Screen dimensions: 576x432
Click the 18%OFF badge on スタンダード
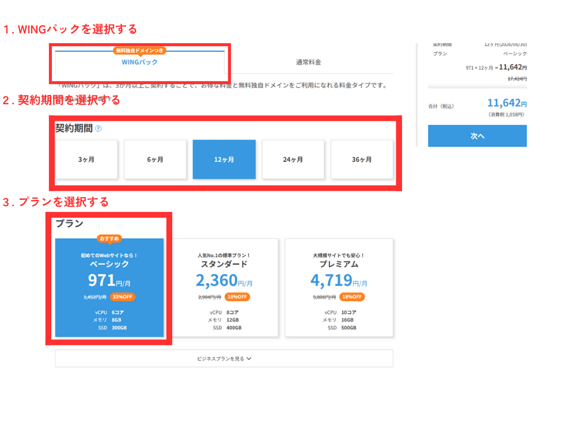(x=237, y=297)
